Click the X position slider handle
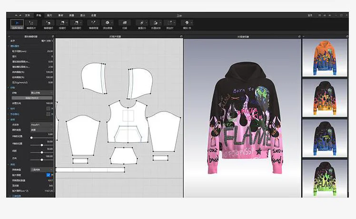356x219 pixels. 32,137
